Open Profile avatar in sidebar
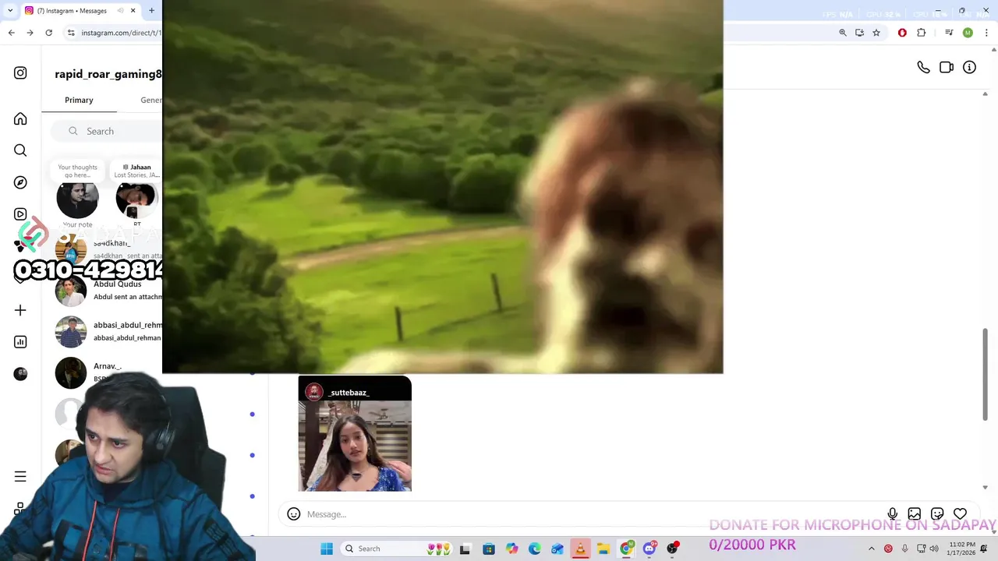The height and width of the screenshot is (561, 998). 20,374
